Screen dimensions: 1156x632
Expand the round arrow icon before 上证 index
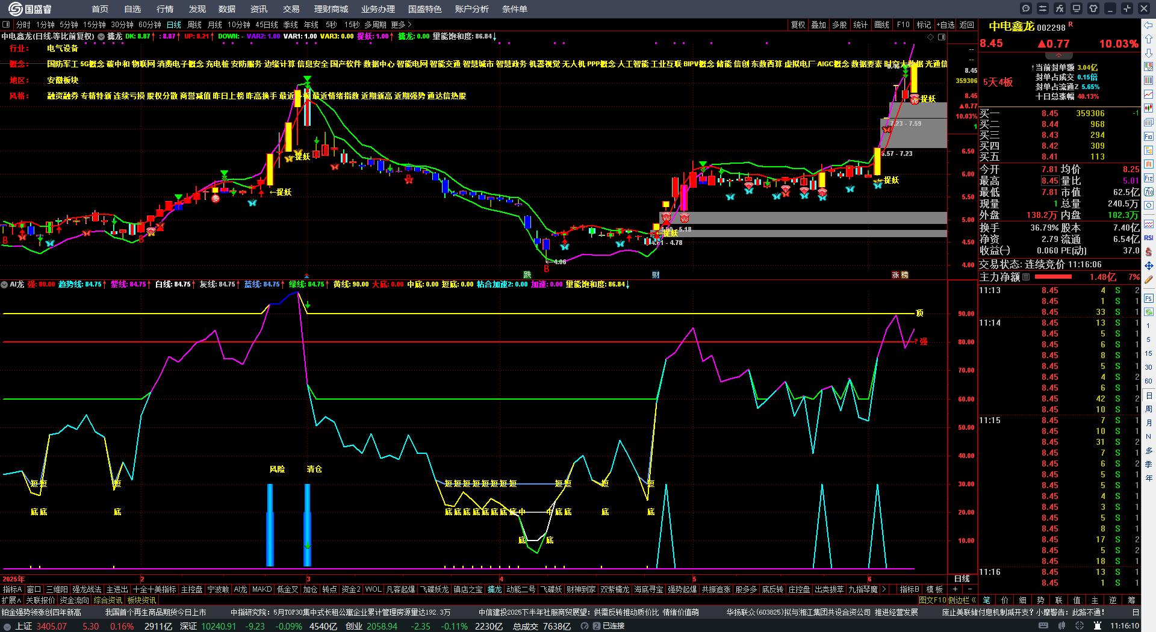[x=7, y=626]
